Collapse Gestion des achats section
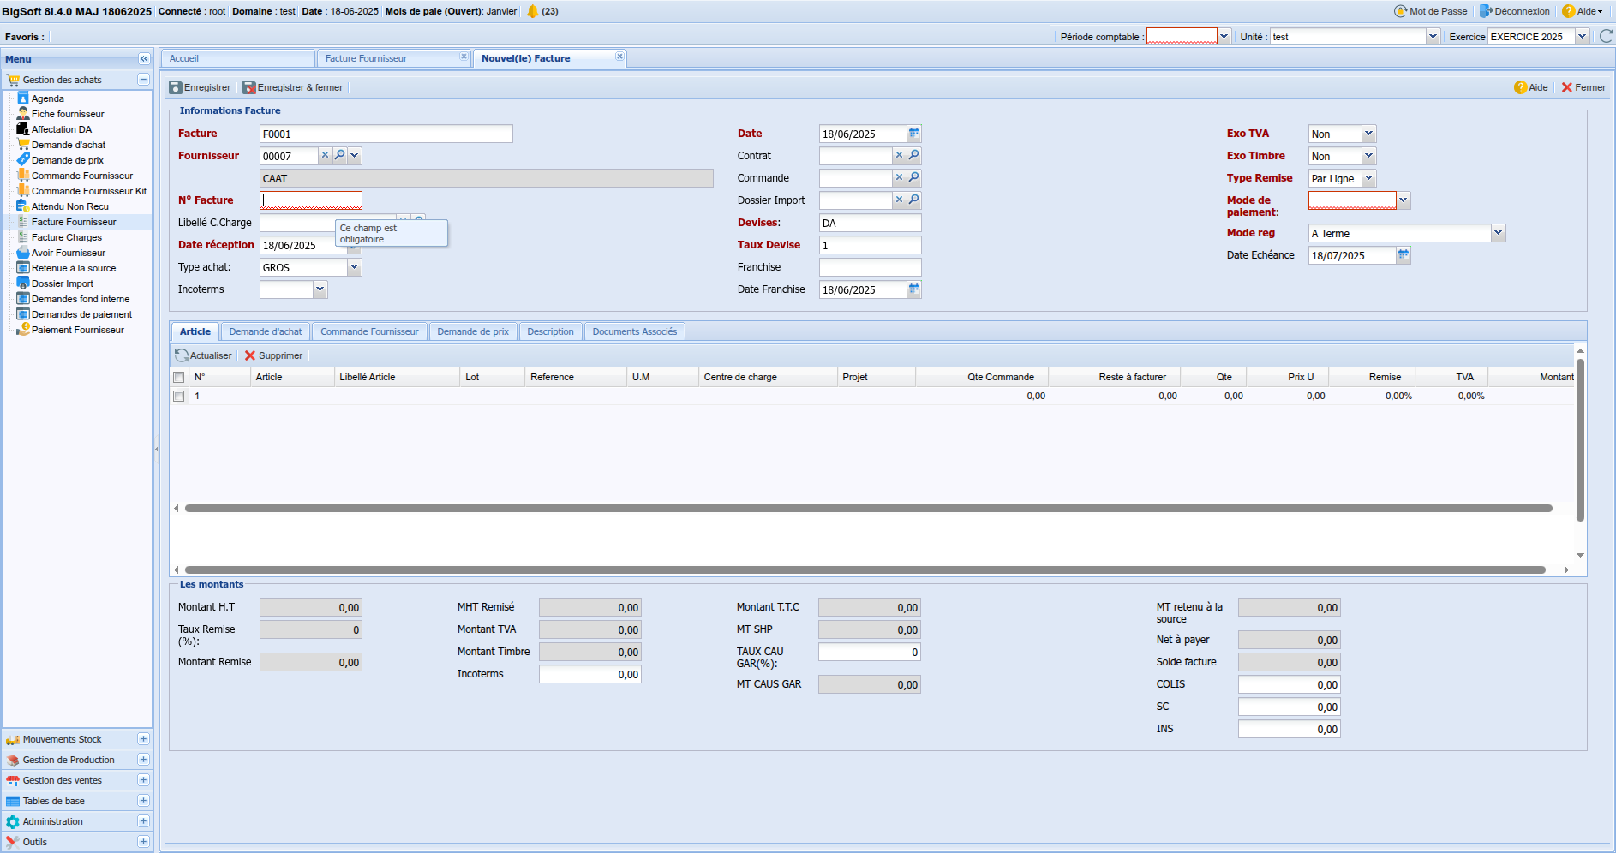This screenshot has width=1616, height=853. pos(143,79)
